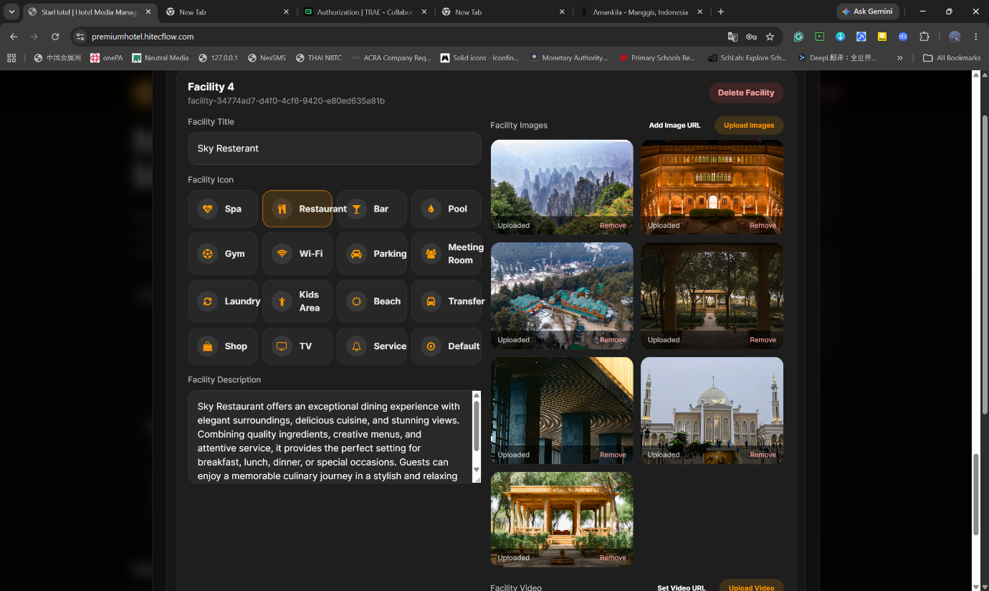Bookmark page with star icon
Screen dimensions: 989x591
[770, 37]
